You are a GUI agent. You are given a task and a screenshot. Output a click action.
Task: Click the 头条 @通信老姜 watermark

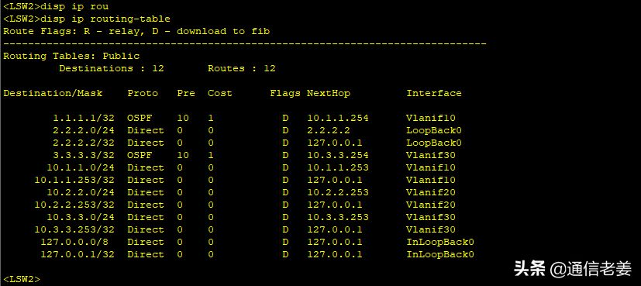click(573, 268)
